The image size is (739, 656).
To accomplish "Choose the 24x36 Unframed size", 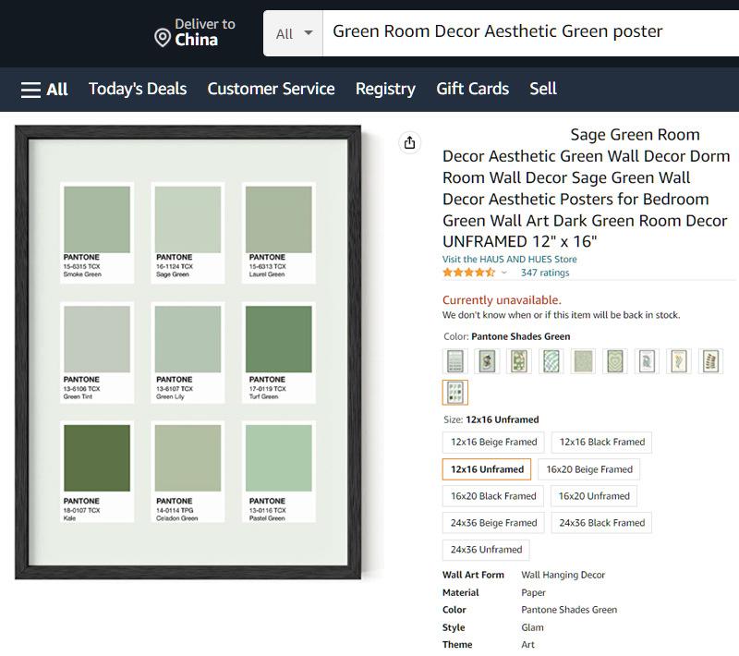I will (x=486, y=550).
